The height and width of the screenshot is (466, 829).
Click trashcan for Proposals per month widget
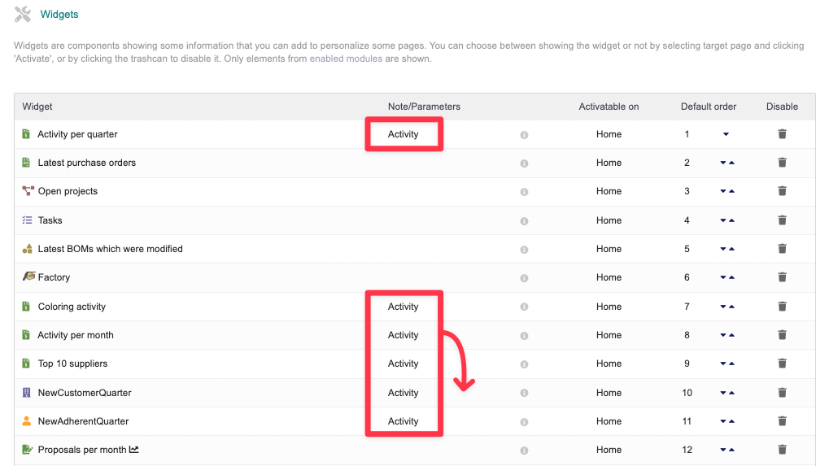(782, 450)
